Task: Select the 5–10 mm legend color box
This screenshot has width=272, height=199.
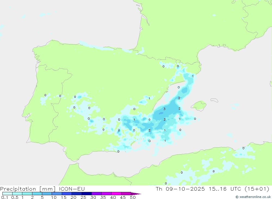Action: click(47, 194)
